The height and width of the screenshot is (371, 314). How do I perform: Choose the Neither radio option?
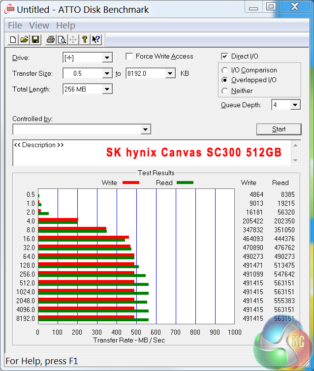pyautogui.click(x=225, y=91)
